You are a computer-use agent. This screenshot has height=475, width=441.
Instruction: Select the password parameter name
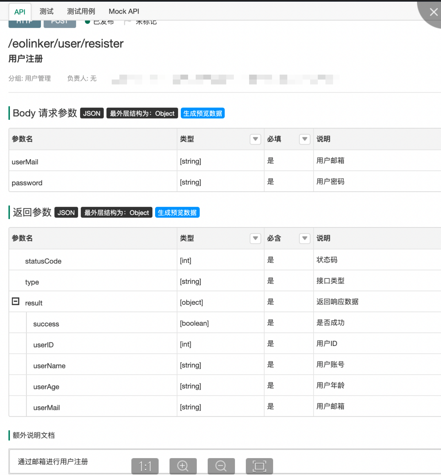(27, 183)
